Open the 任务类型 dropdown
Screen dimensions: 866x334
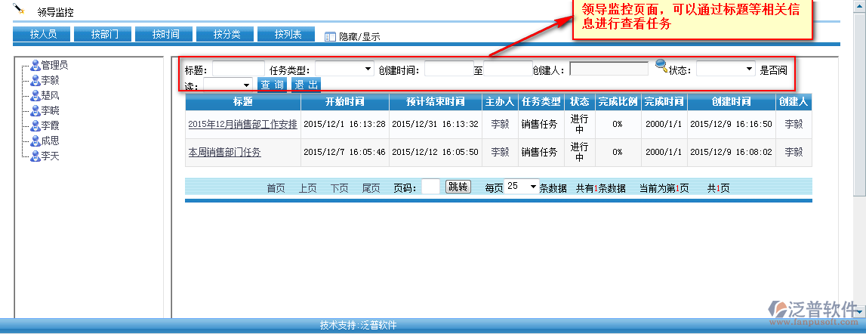coord(344,69)
